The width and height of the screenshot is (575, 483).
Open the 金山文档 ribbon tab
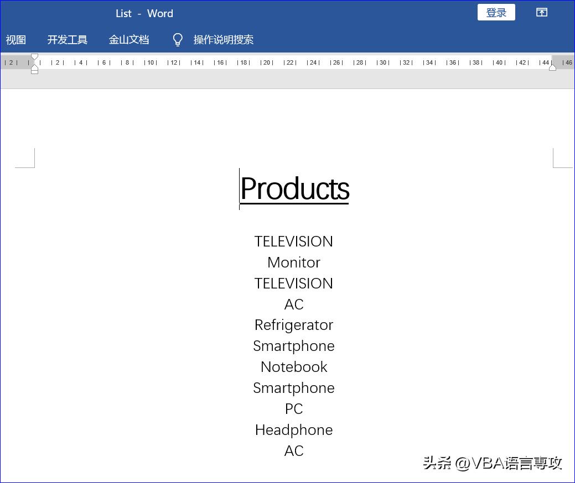[x=129, y=40]
